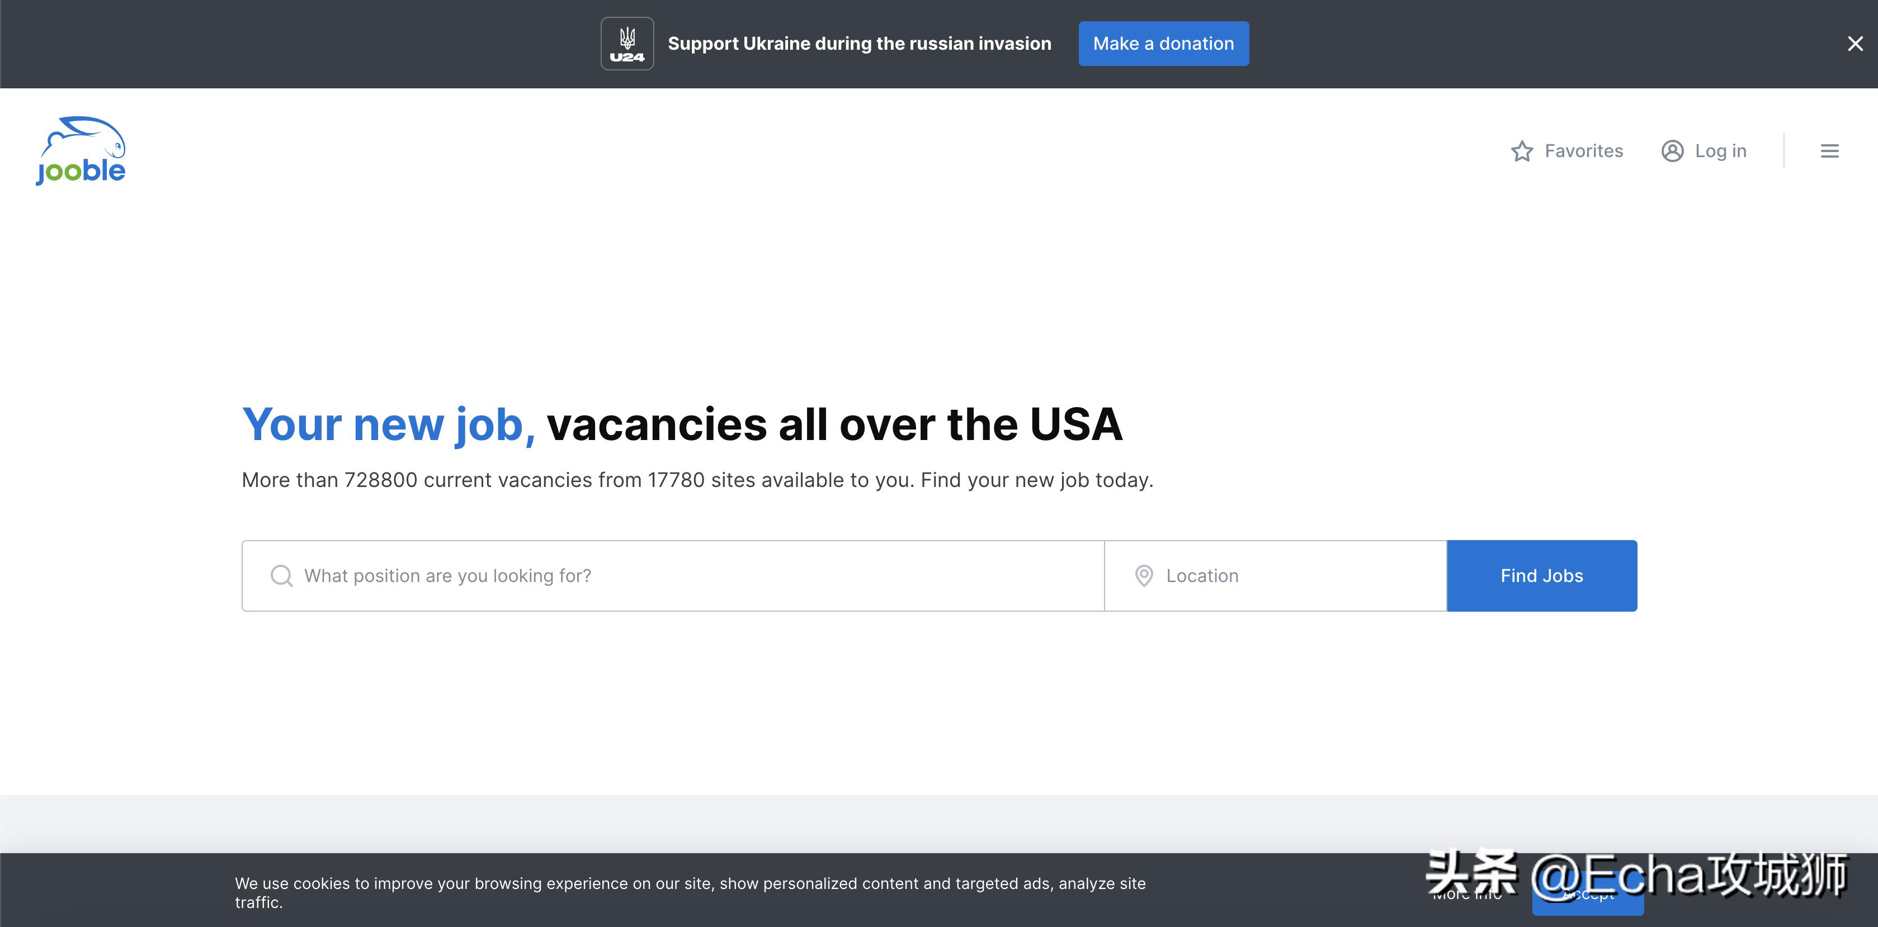Image resolution: width=1878 pixels, height=927 pixels.
Task: Open More info about cookies
Action: (1467, 895)
